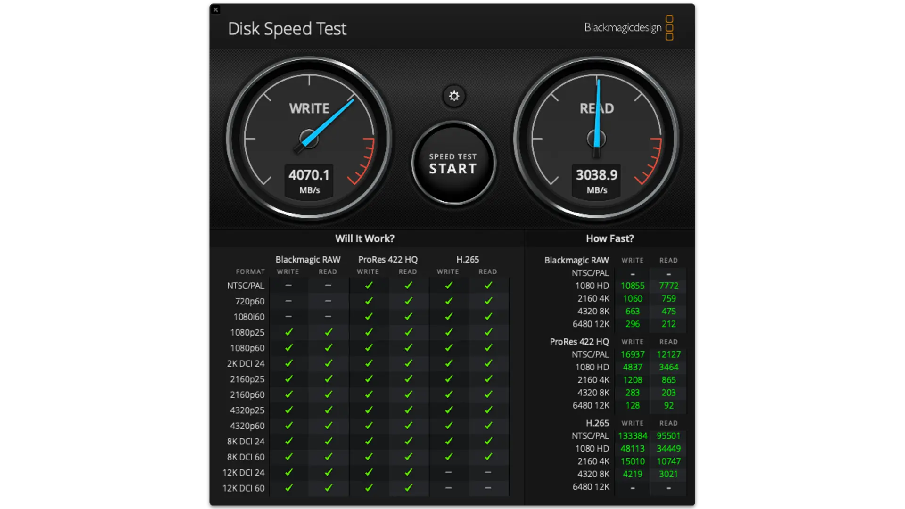Click Blackmagic RAW 2160 4K write value 1060

(x=633, y=298)
